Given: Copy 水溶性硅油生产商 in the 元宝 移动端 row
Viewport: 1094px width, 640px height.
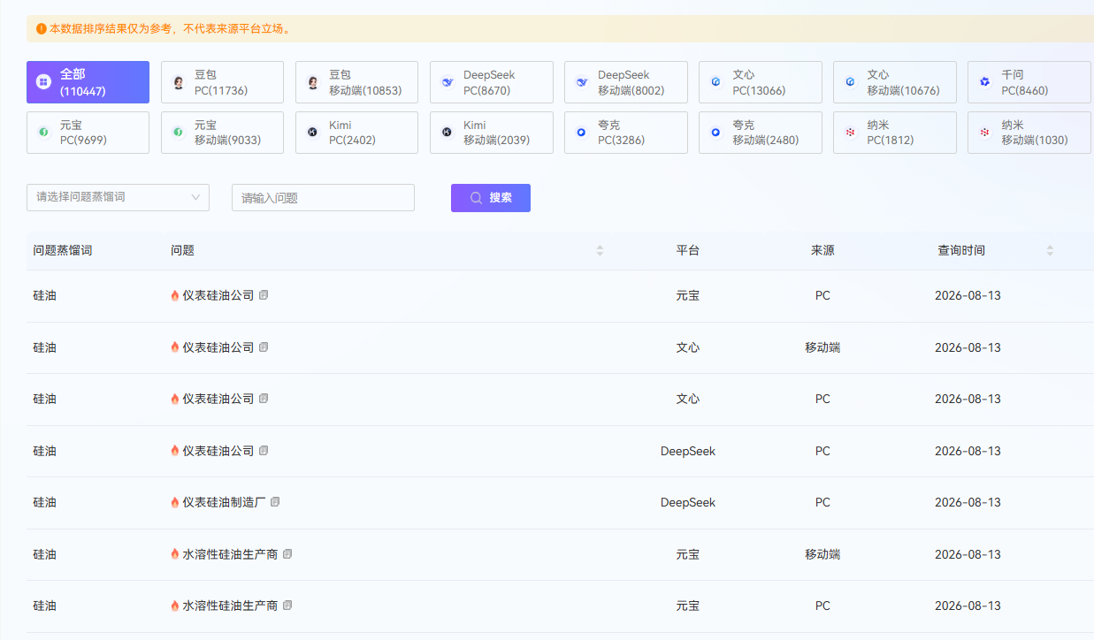Looking at the screenshot, I should pos(287,554).
